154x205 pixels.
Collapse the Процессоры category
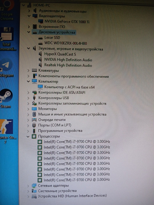click(28, 137)
